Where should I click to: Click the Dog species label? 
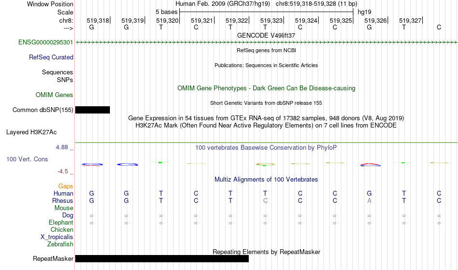(67, 215)
